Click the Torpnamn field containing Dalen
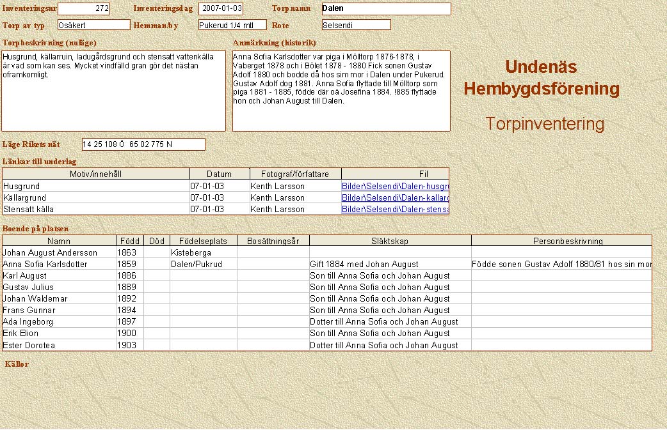Screen dimensions: 667x430 point(386,9)
